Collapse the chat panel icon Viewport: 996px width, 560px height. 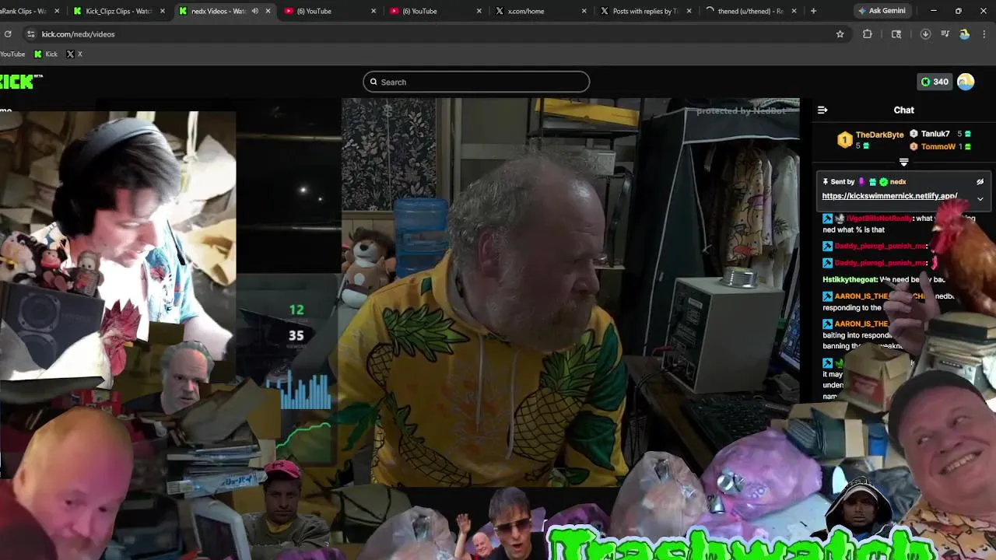point(822,110)
